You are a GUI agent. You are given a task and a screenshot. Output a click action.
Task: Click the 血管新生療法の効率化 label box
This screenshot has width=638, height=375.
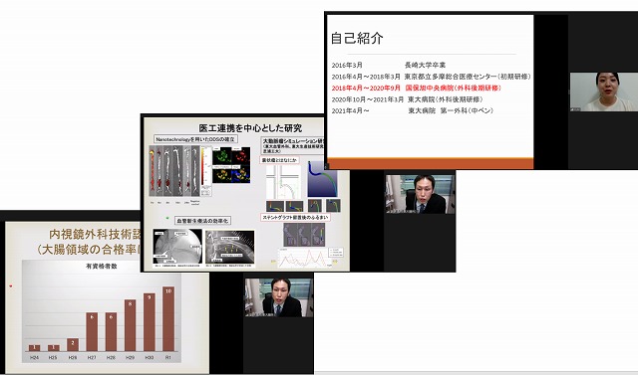(x=203, y=221)
